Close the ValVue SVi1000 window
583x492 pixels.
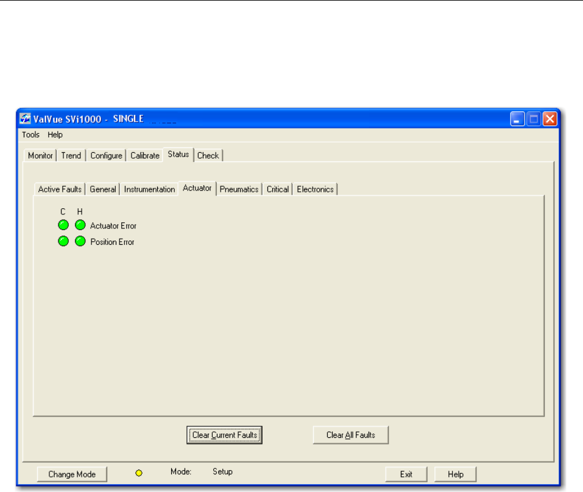point(550,119)
